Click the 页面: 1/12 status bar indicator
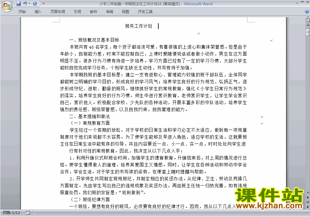This screenshot has height=217, width=310. [11, 213]
